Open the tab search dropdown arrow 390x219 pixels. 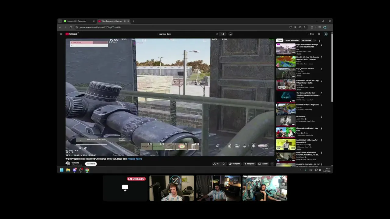(x=60, y=21)
